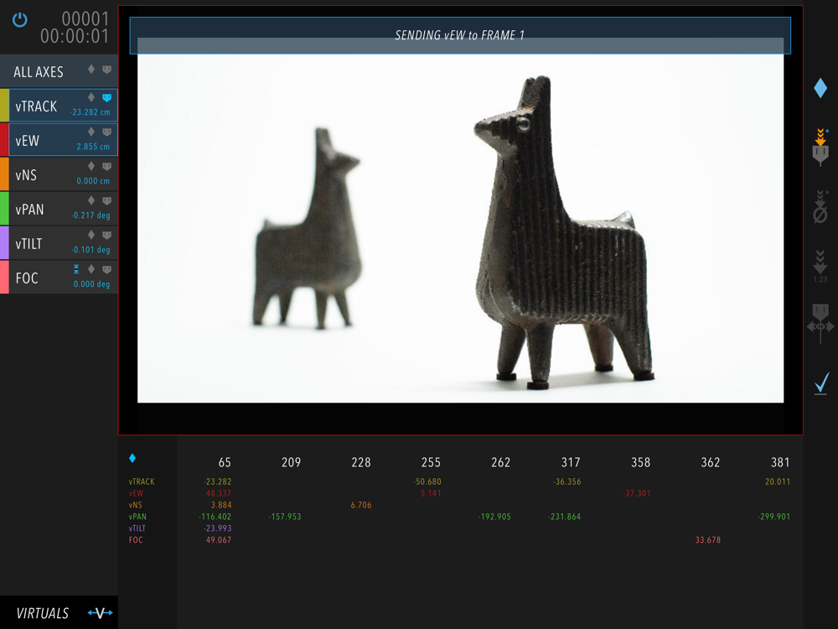
Task: Click the yellow vTRACK color swatch
Action: [4, 106]
